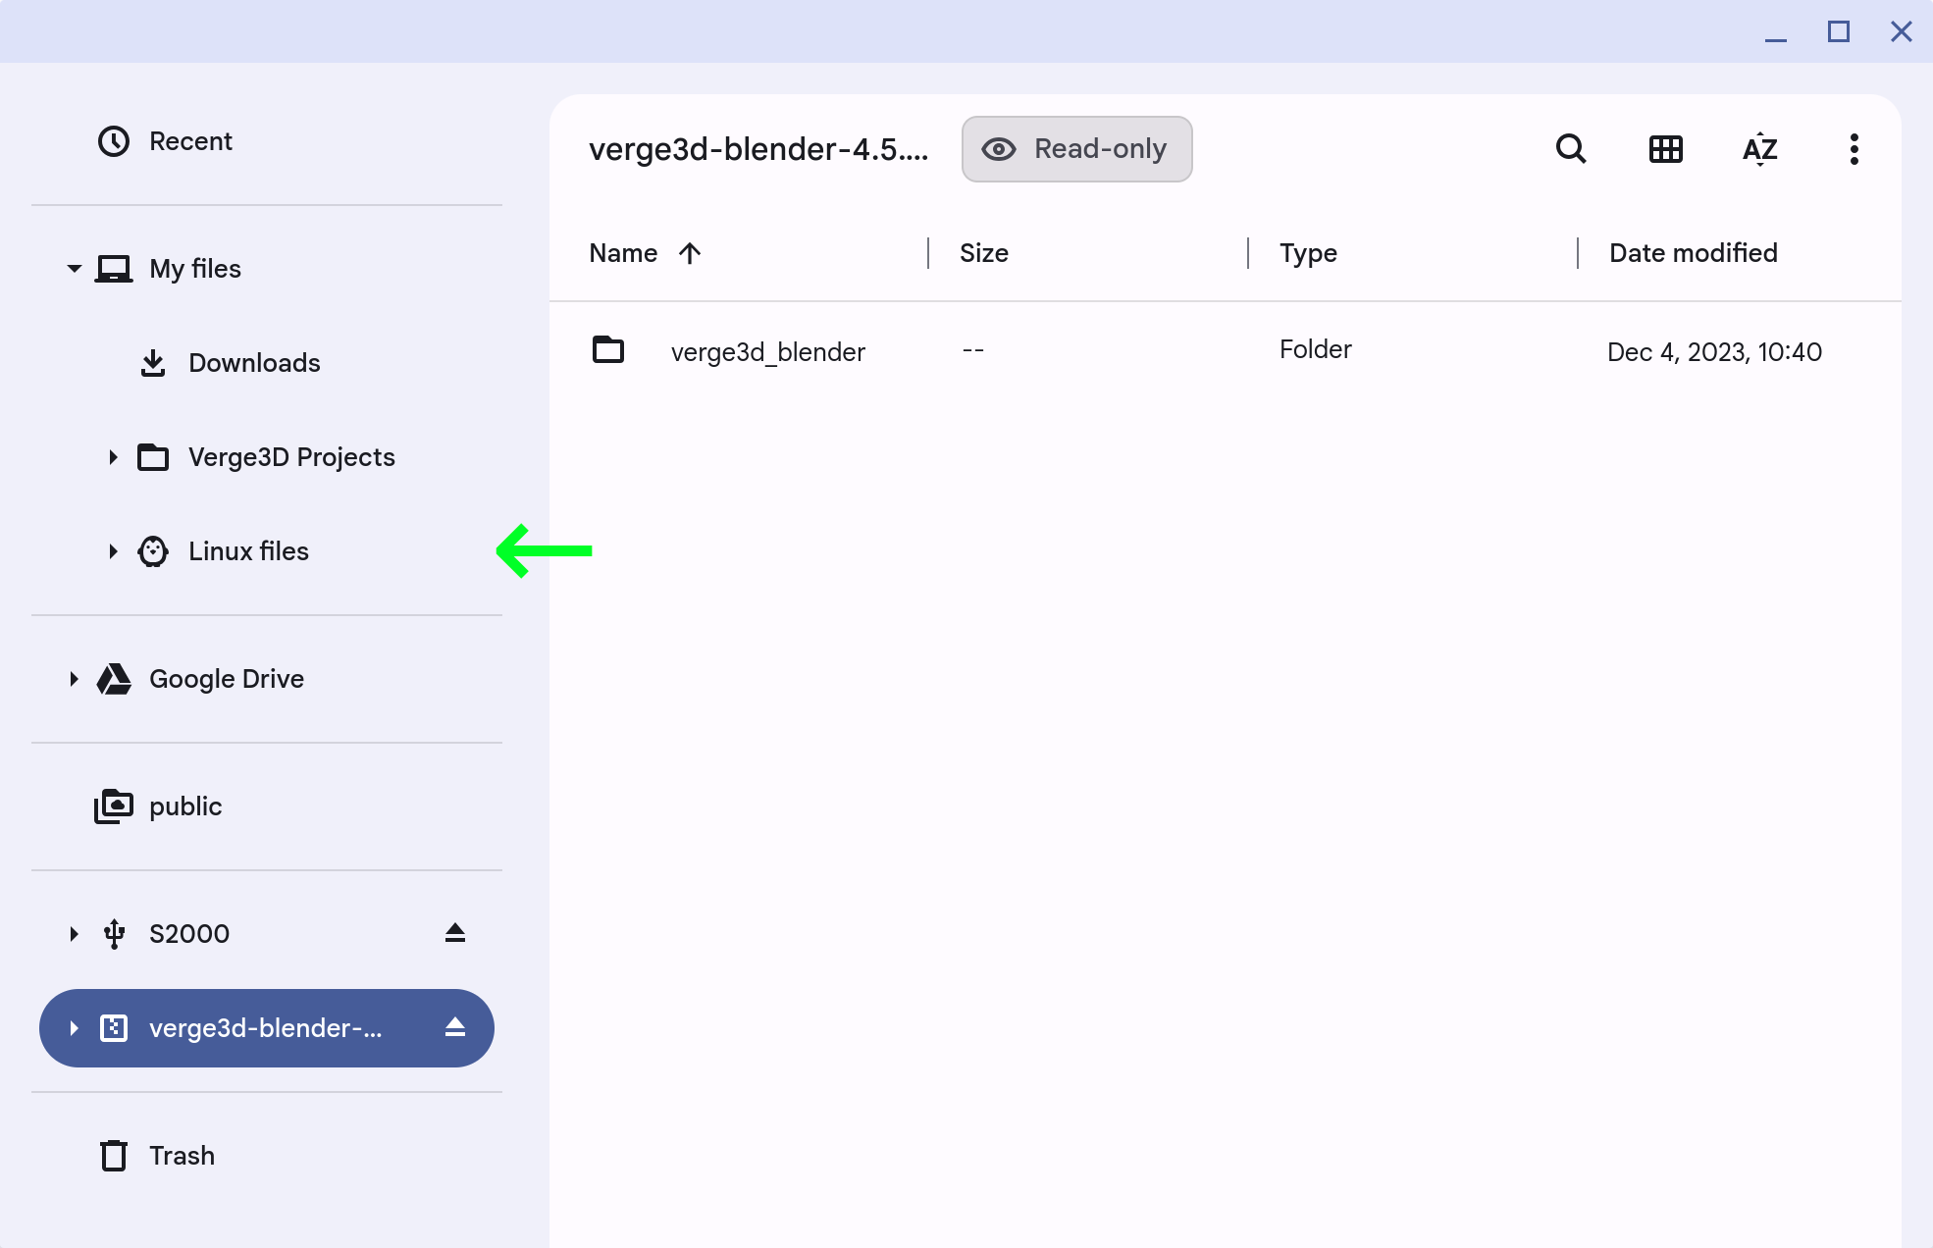Viewport: 1933px width, 1248px height.
Task: Open Verge3D Projects in sidebar
Action: point(267,457)
